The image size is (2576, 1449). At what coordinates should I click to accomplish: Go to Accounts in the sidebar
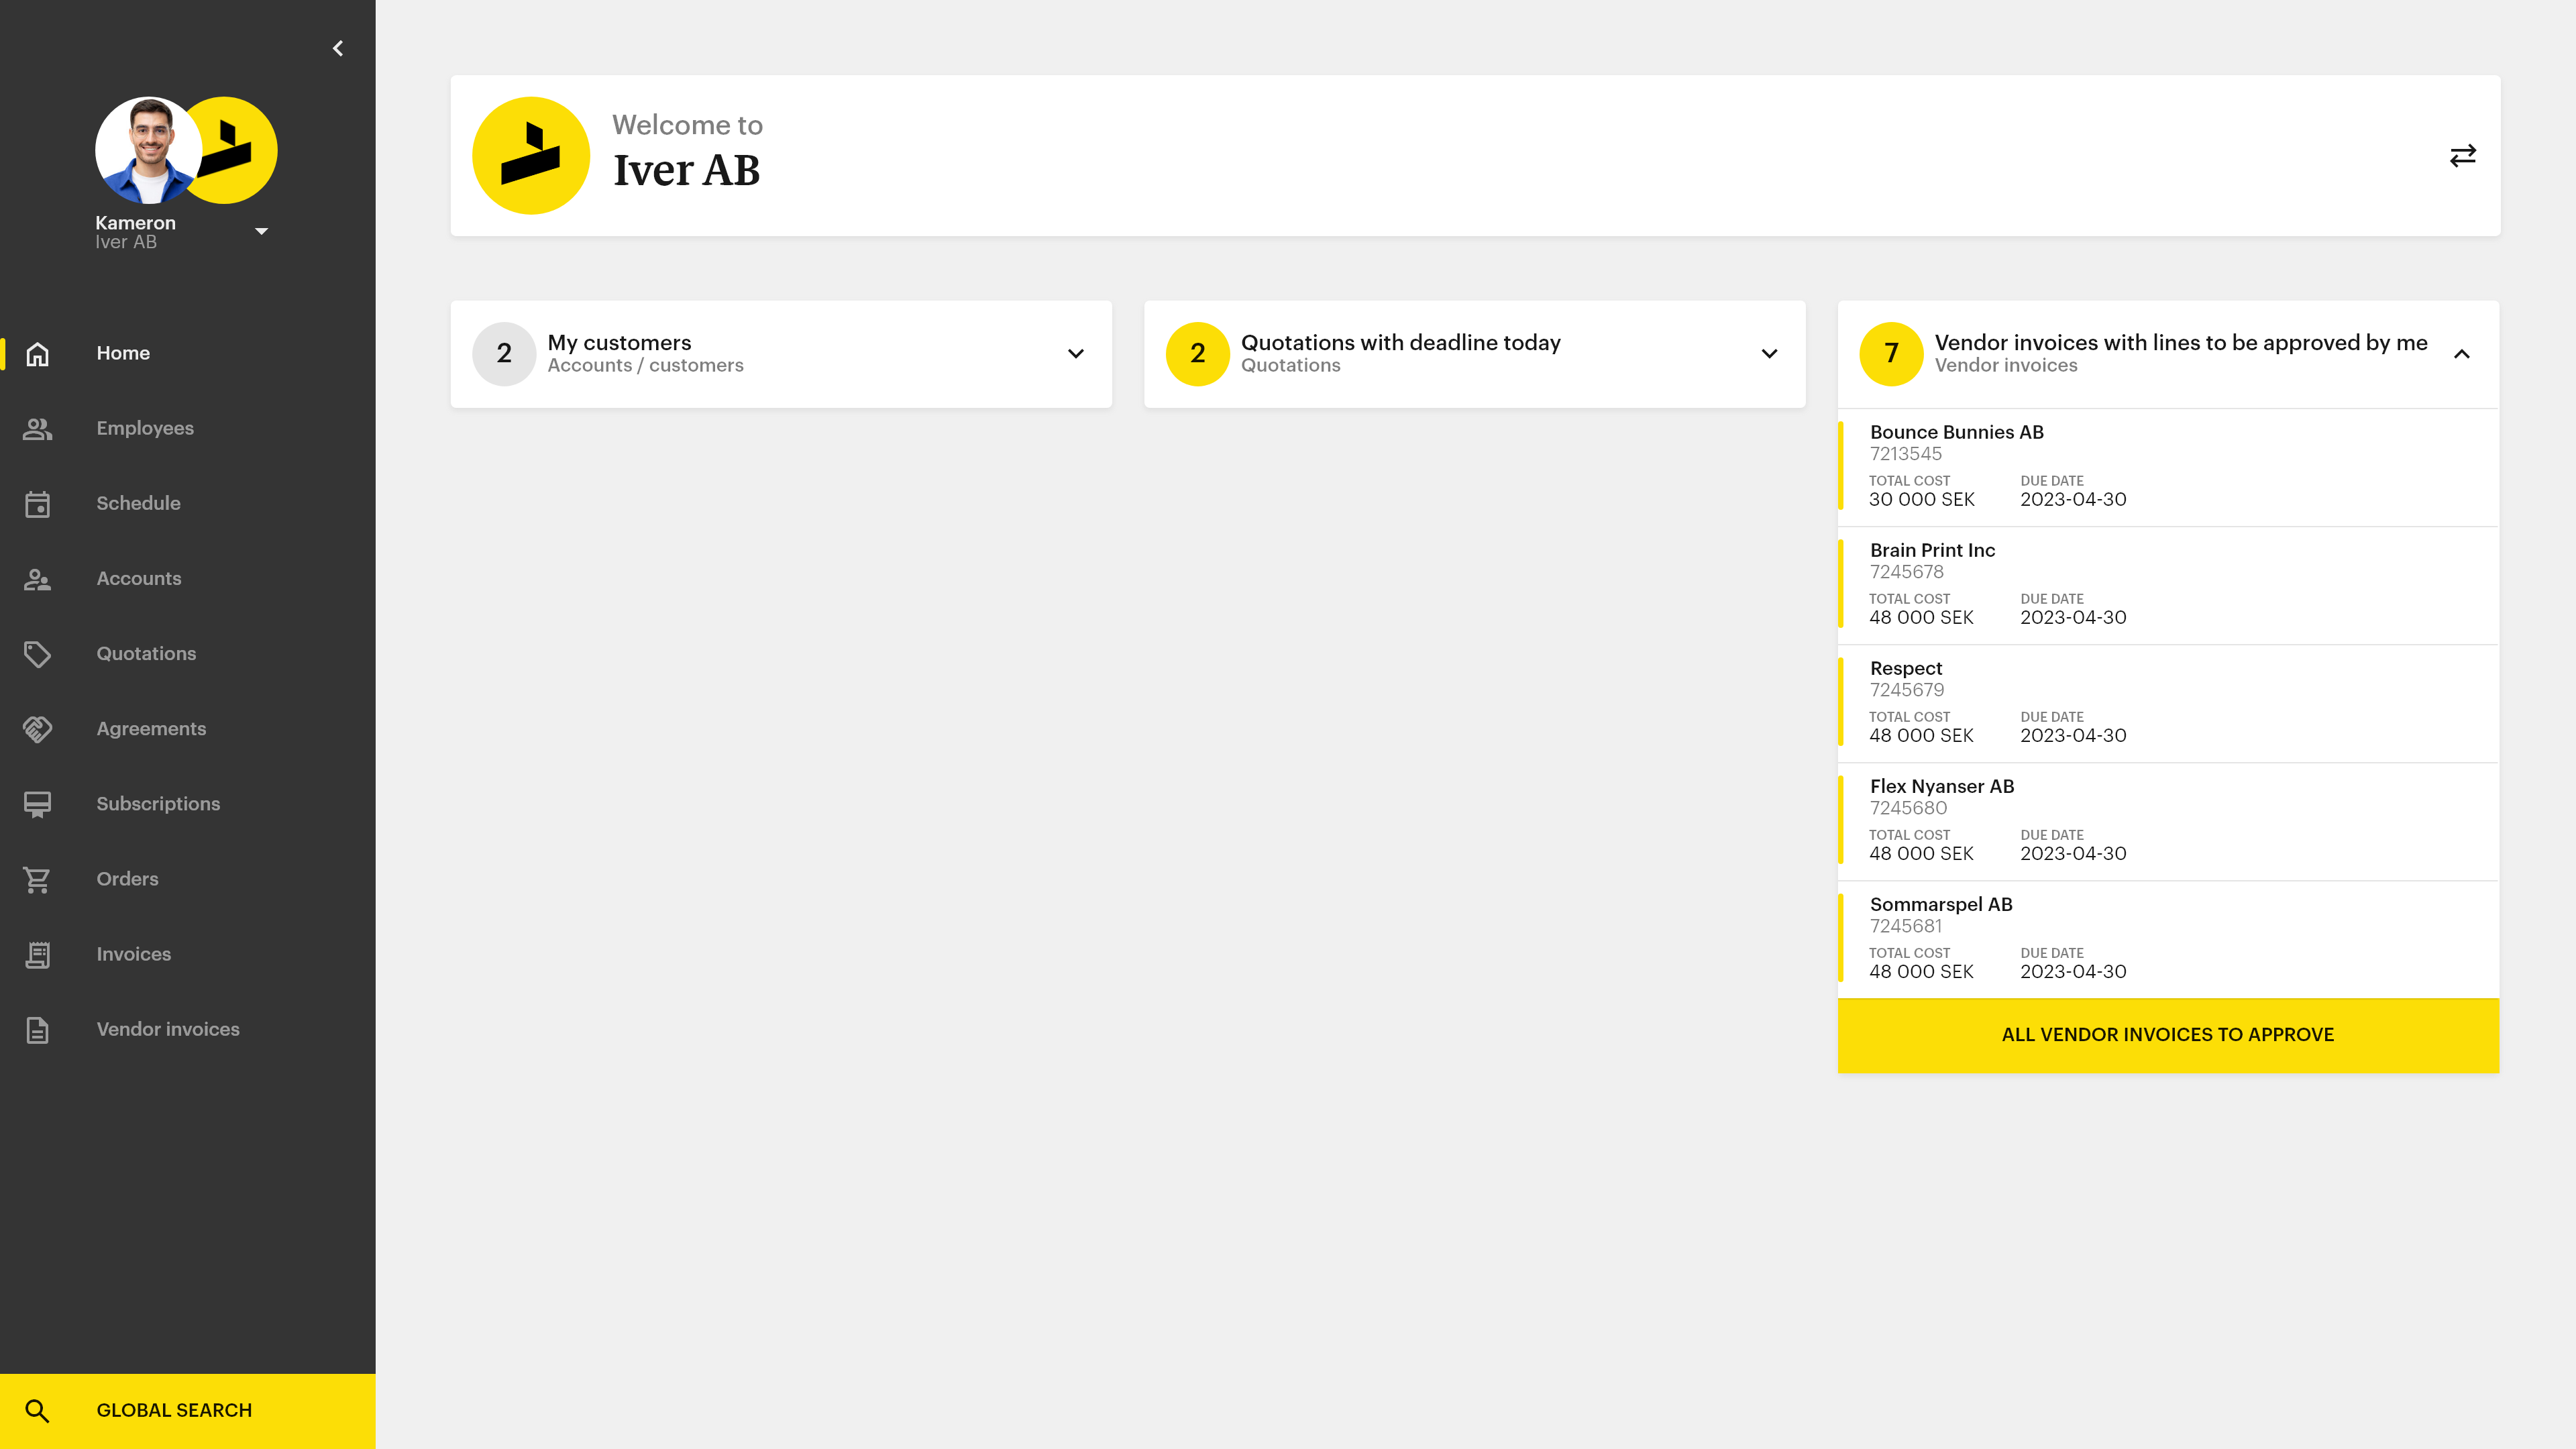coord(138,578)
